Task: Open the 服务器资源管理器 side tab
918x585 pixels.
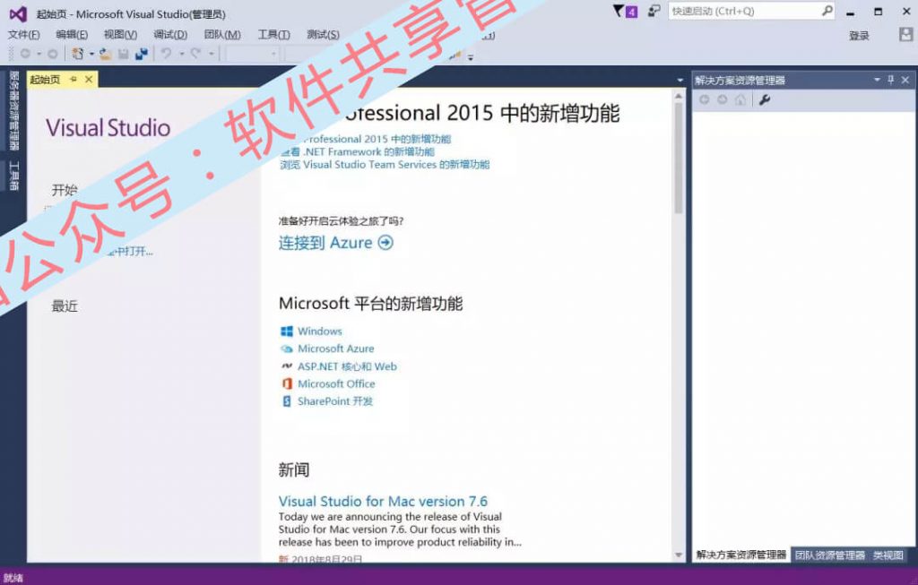Action: click(14, 110)
